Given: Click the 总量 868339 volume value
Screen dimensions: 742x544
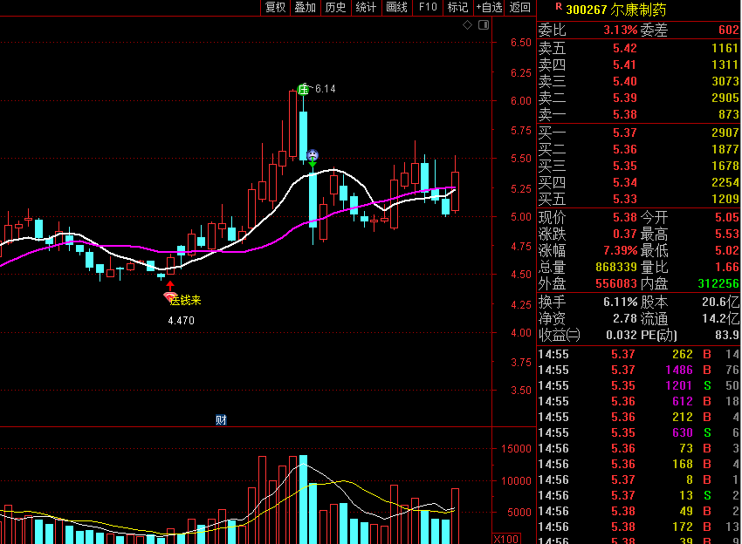Looking at the screenshot, I should [x=616, y=267].
